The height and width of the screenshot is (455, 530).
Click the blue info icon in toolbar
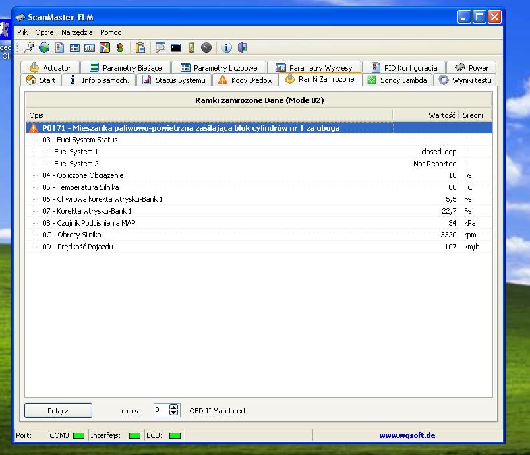tap(227, 47)
